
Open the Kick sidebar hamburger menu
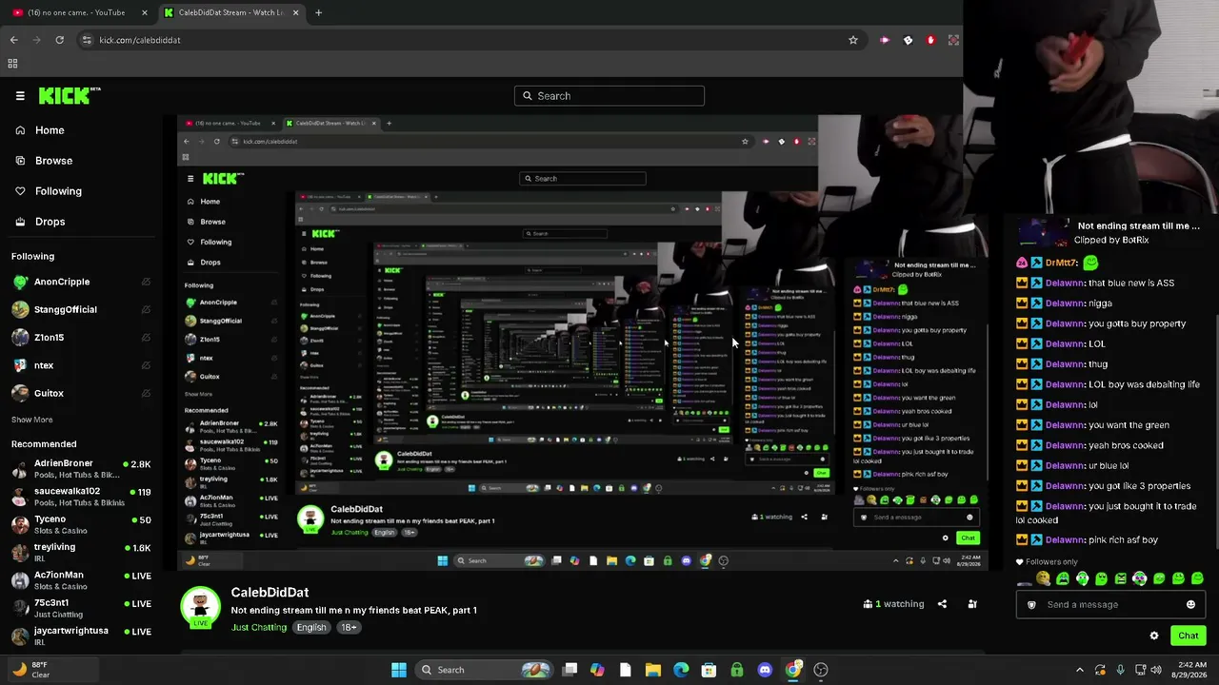coord(20,96)
